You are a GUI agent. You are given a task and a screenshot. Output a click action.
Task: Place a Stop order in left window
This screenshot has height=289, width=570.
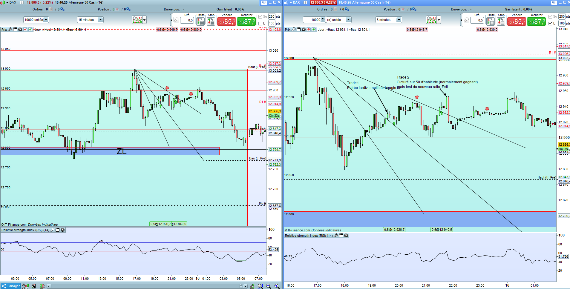pyautogui.click(x=211, y=21)
